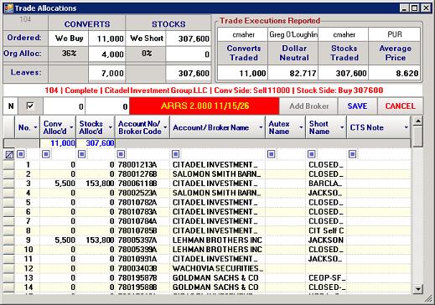Open the Autex Name column dropdown
Image resolution: width=435 pixels, height=305 pixels.
click(301, 127)
